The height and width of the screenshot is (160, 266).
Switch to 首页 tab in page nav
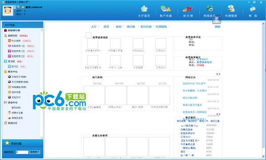pyautogui.click(x=106, y=27)
